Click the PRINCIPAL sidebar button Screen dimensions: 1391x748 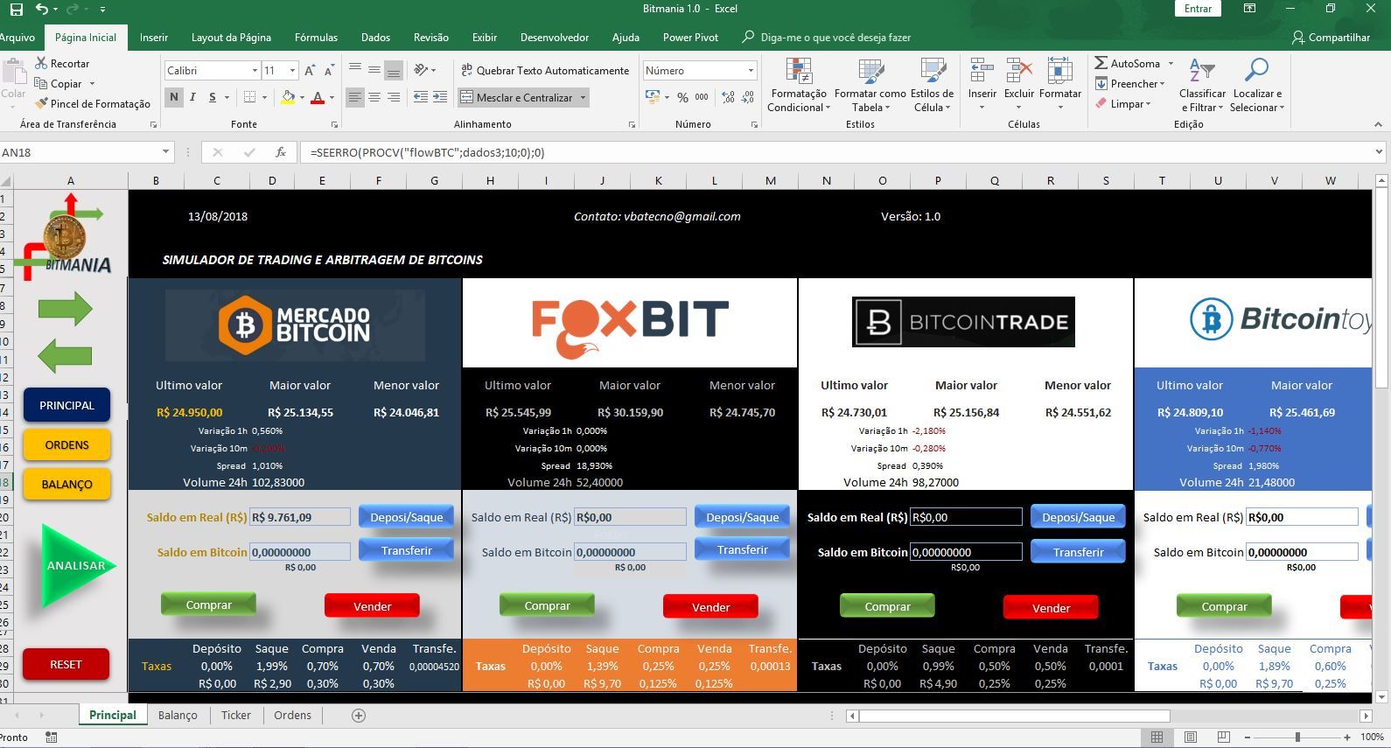click(66, 405)
